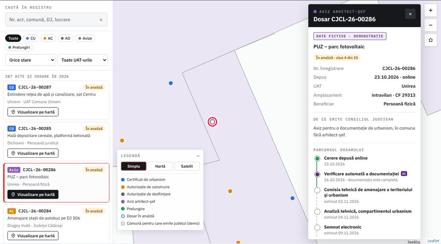
Task: Click the 'intravilan · CF 29313' value
Action: pos(393,95)
